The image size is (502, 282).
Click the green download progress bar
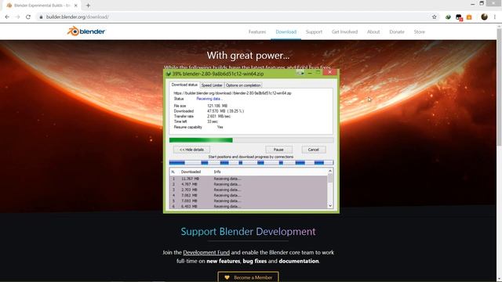click(x=251, y=140)
